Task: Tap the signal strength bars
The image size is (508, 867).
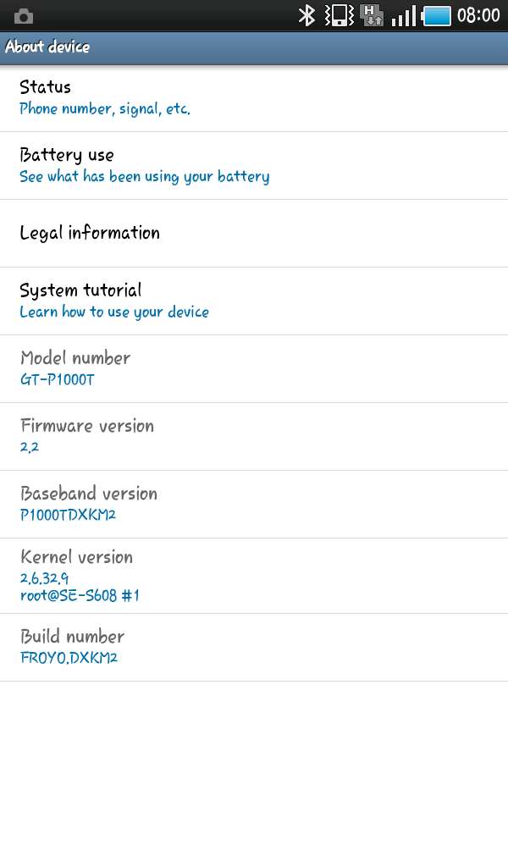Action: [404, 15]
